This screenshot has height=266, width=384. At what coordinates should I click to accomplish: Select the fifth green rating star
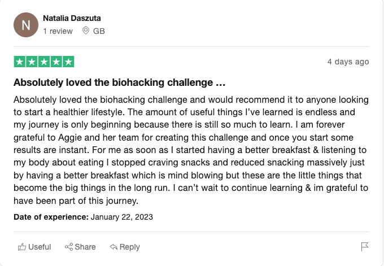tap(68, 62)
